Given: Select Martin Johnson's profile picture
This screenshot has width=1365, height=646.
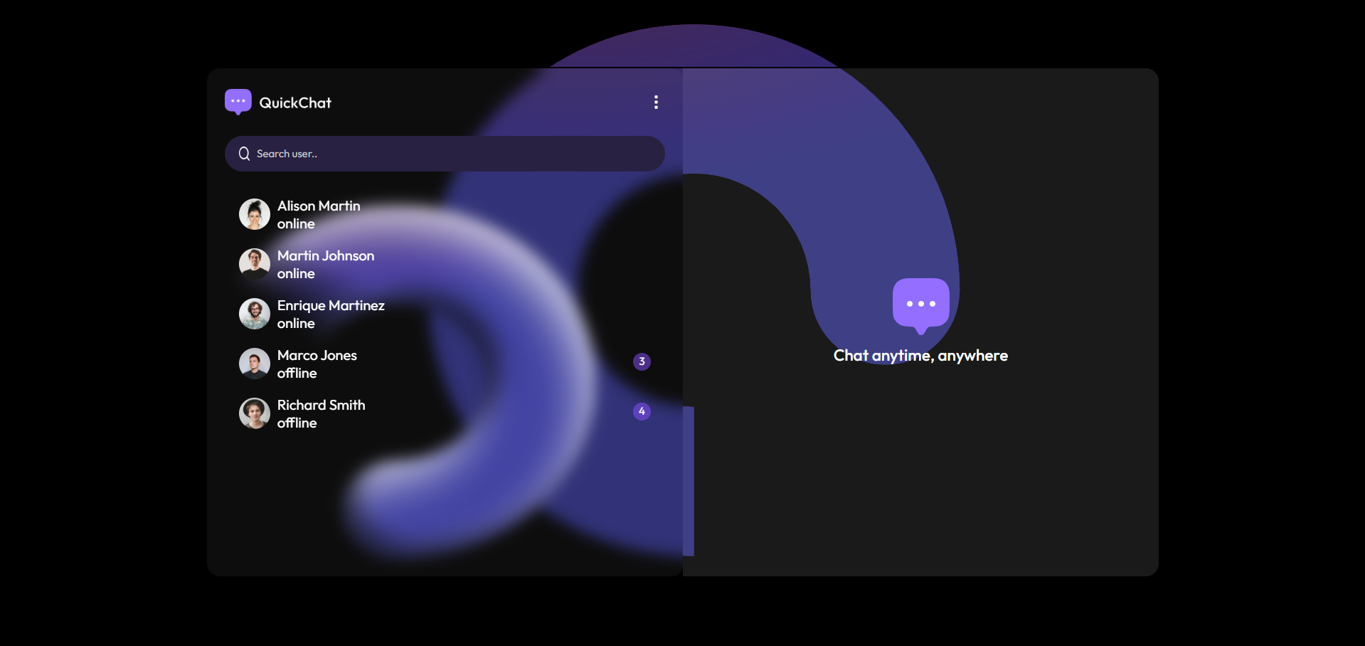Looking at the screenshot, I should pos(254,264).
